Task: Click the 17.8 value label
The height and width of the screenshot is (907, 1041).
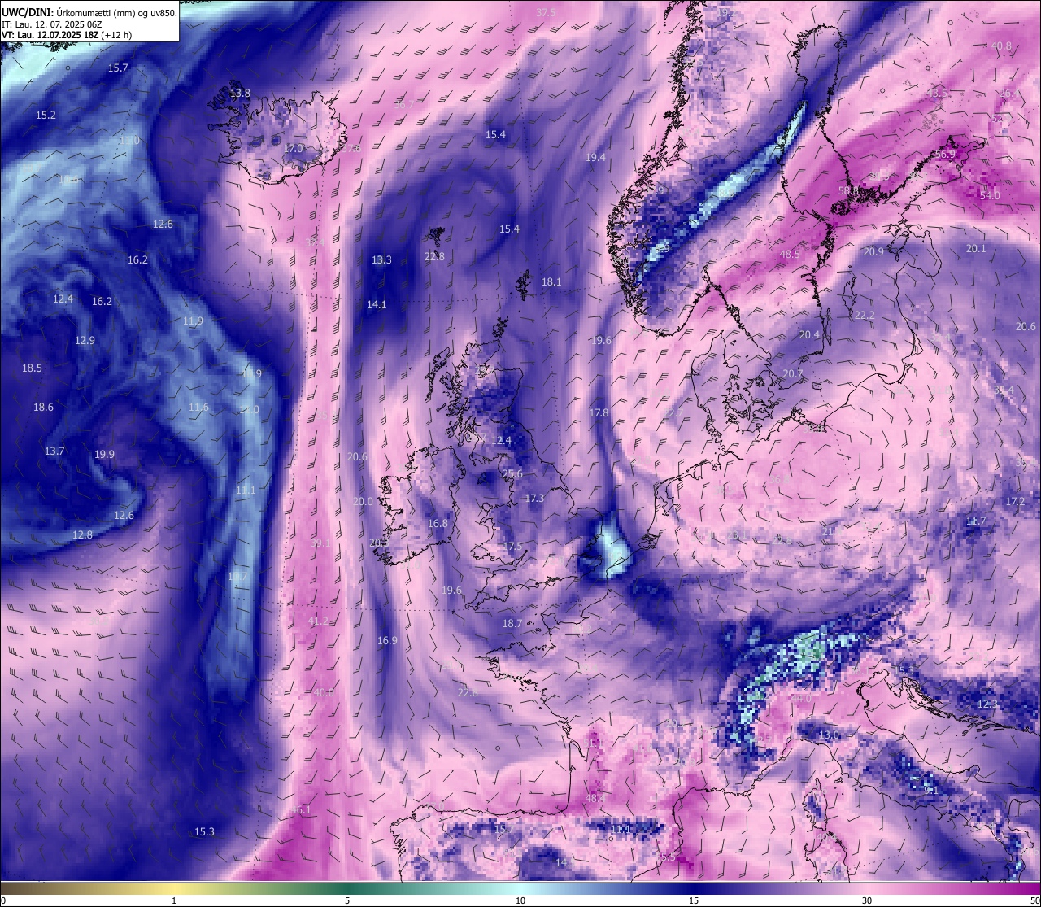Action: [x=599, y=413]
